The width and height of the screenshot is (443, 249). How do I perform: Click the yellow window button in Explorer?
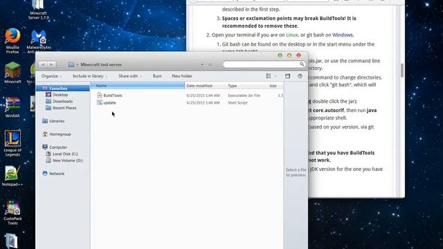point(289,55)
